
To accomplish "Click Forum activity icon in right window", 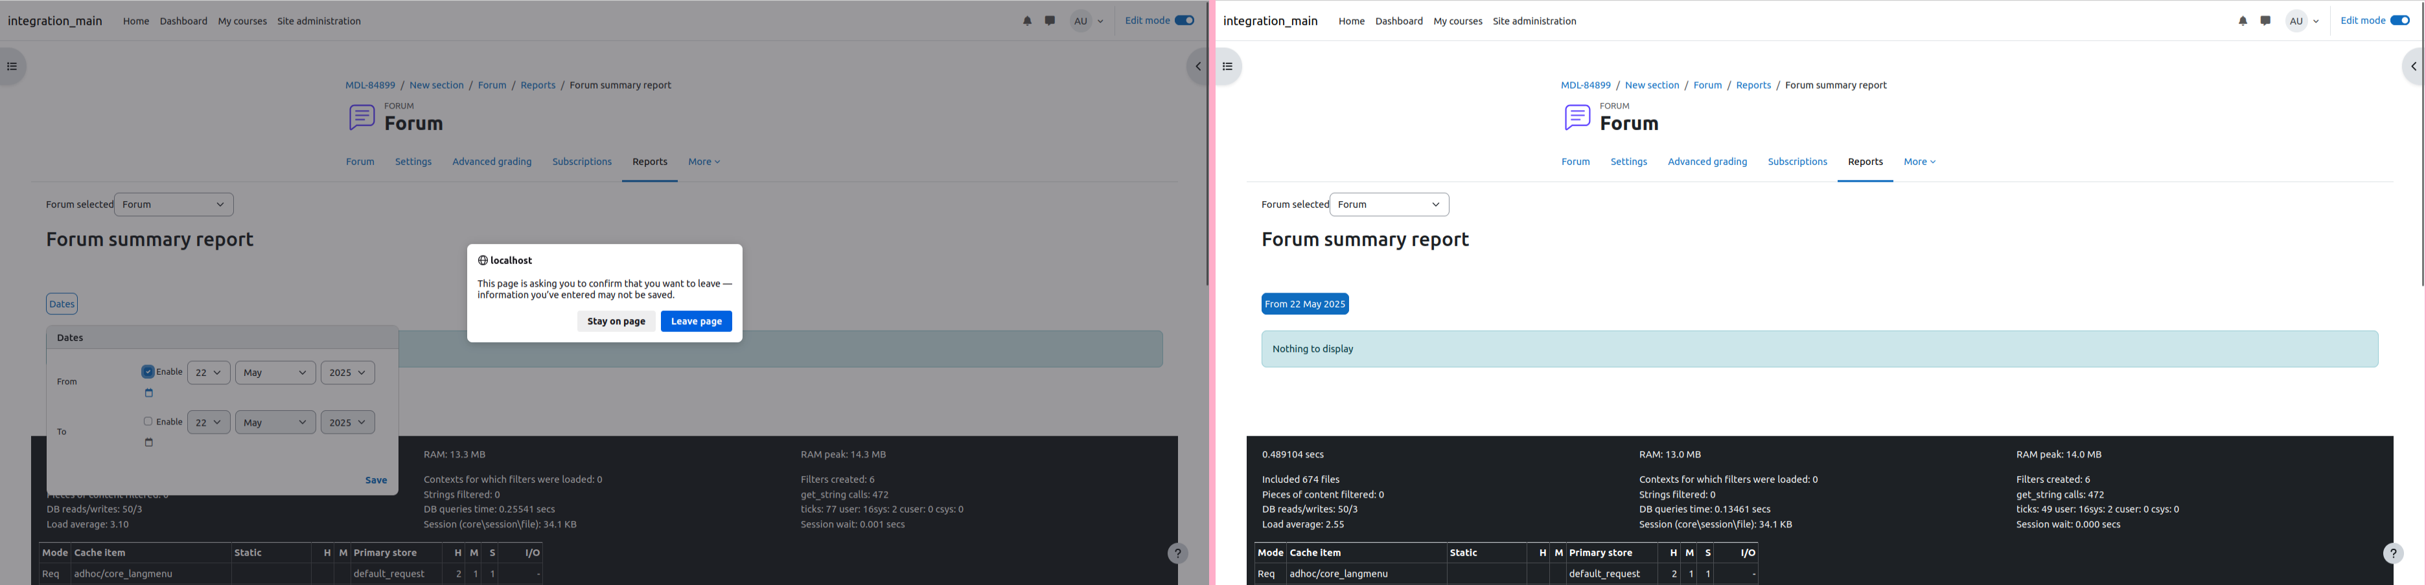I will click(1577, 118).
